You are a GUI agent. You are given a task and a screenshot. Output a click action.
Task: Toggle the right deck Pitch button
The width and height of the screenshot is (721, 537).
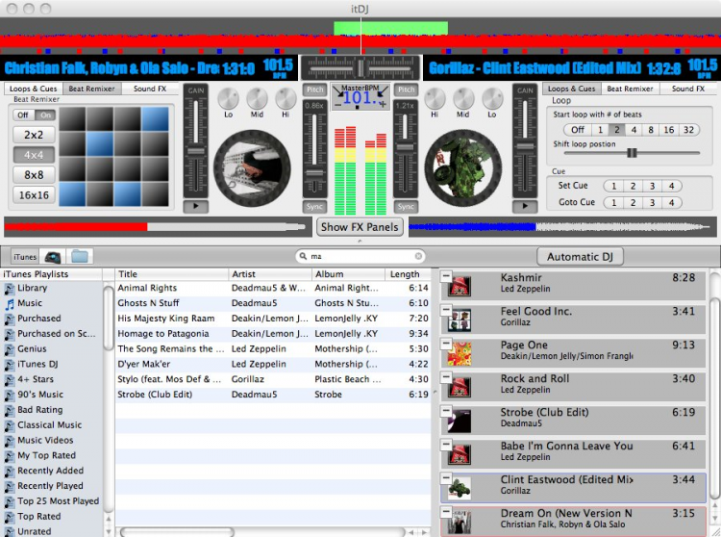point(406,89)
